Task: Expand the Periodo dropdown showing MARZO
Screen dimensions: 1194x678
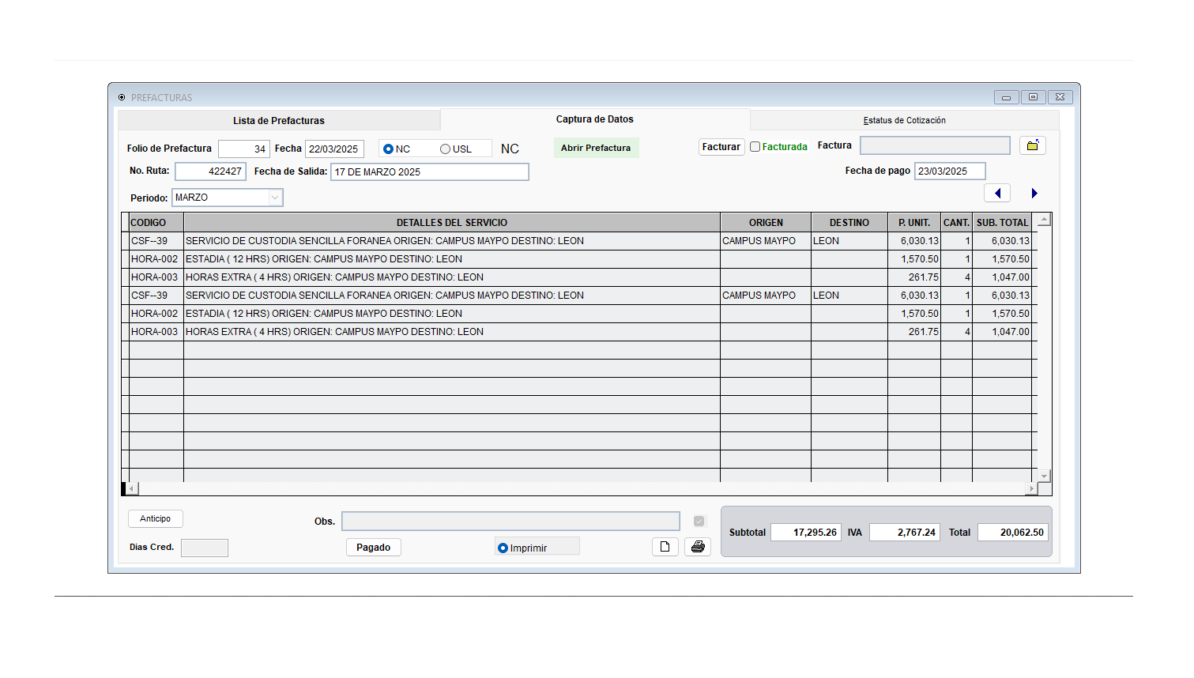Action: point(275,198)
